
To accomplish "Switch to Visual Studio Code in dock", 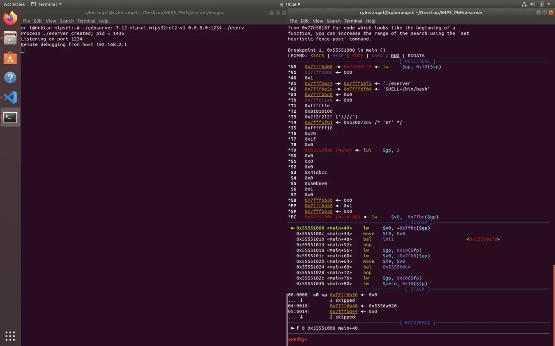I will click(x=10, y=97).
